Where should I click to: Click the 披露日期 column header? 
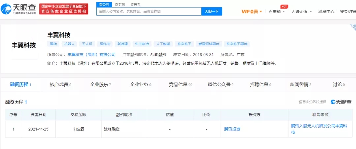(x=38, y=115)
